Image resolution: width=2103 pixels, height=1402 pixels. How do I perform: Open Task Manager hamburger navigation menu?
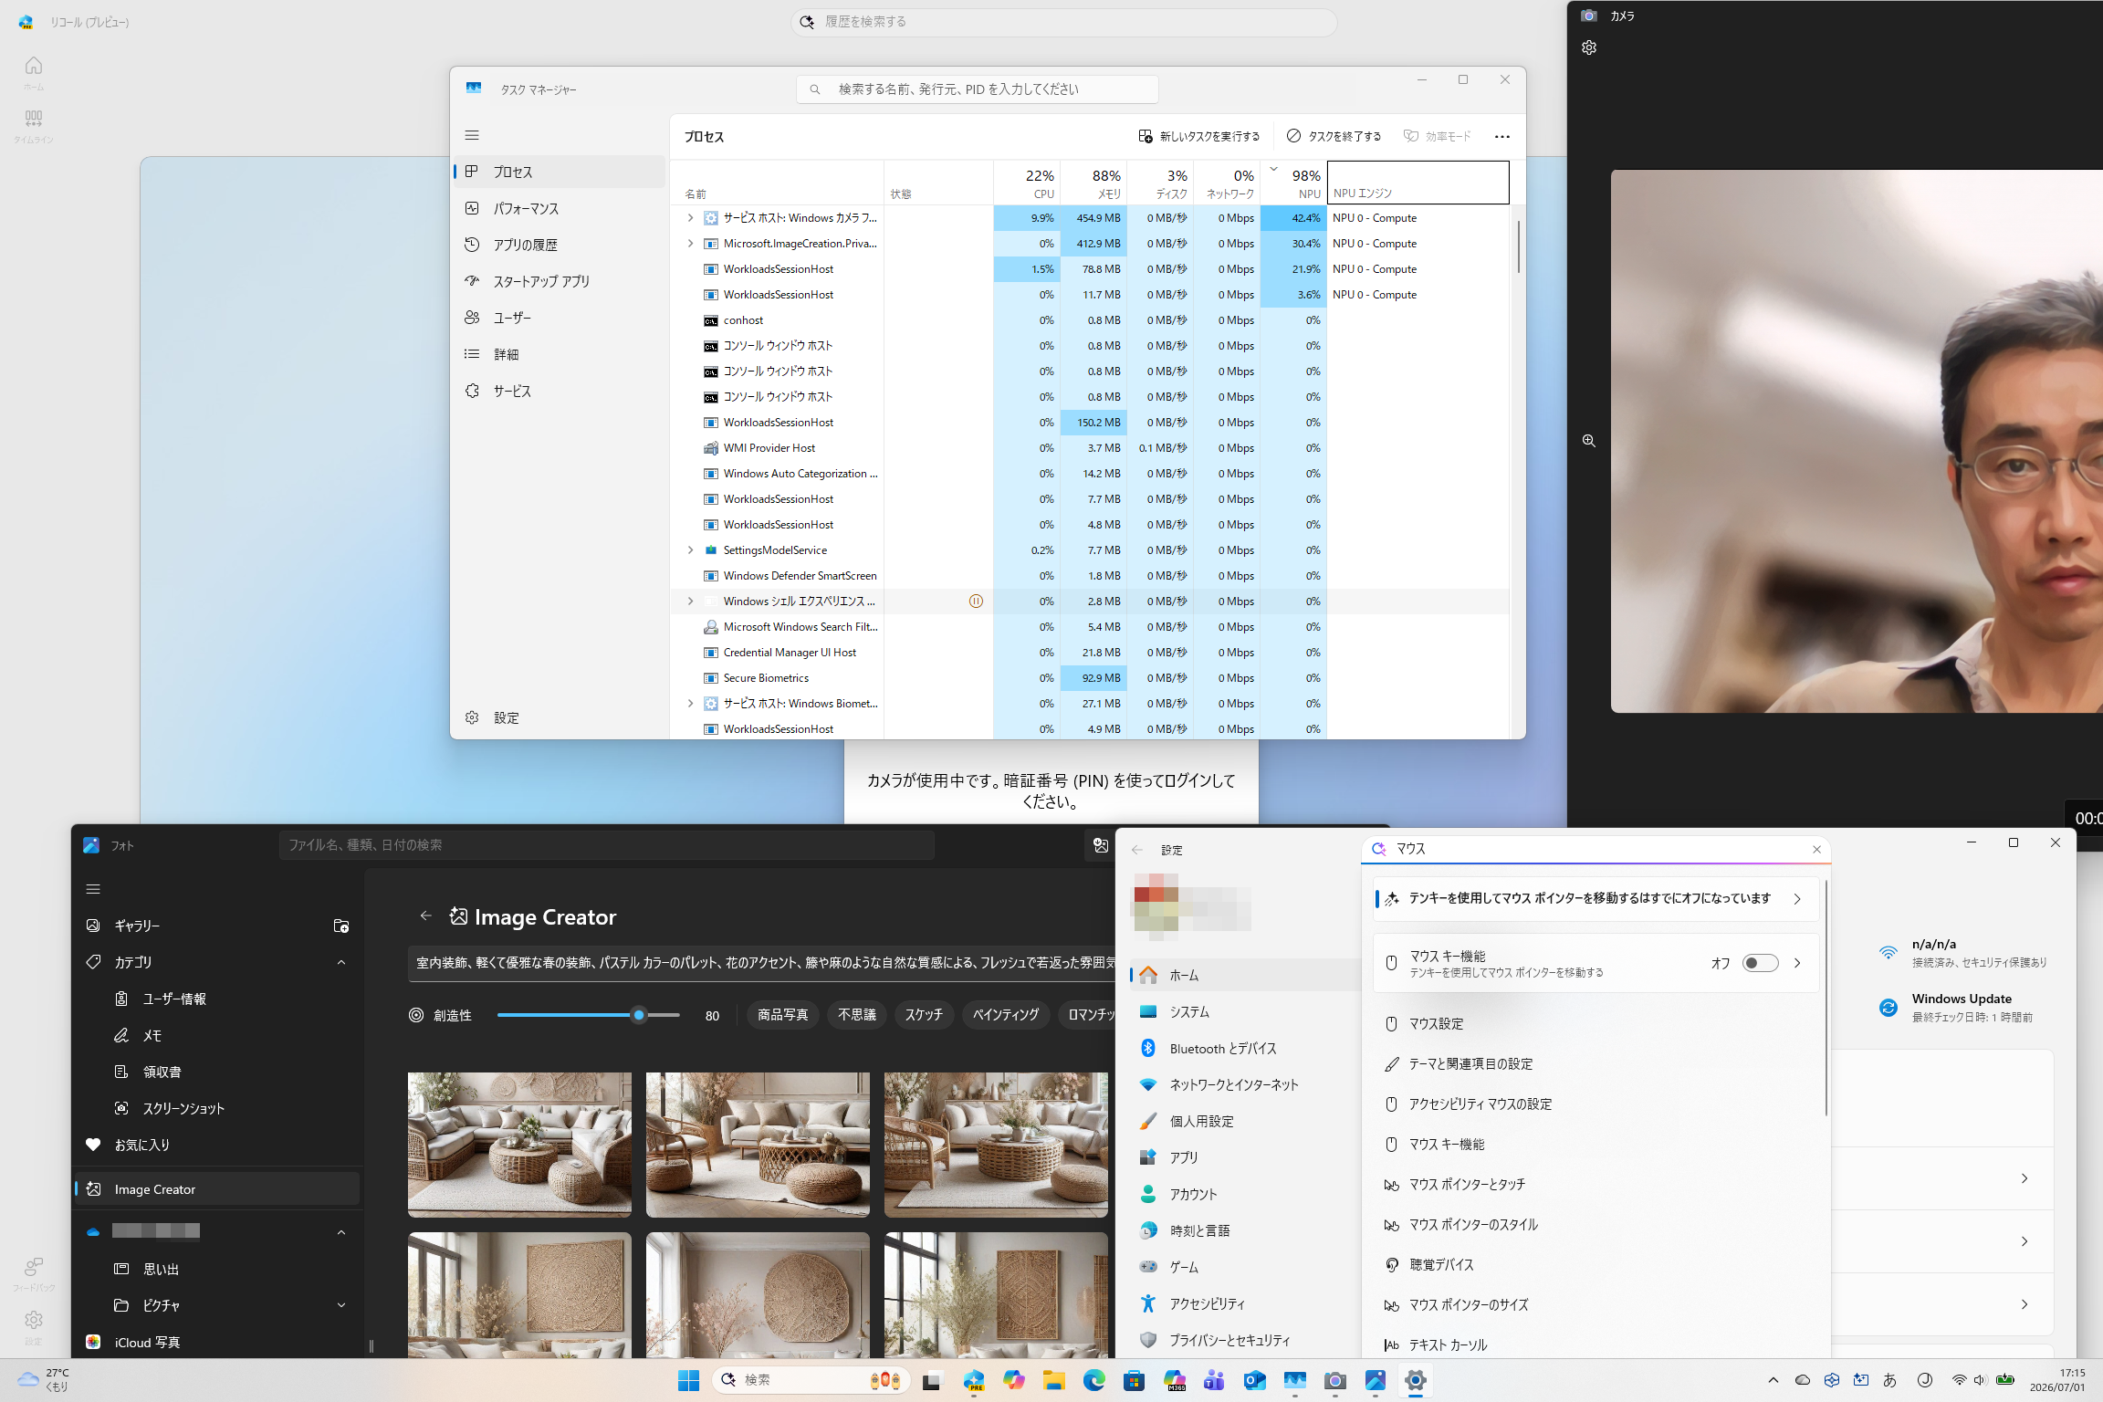[x=472, y=135]
